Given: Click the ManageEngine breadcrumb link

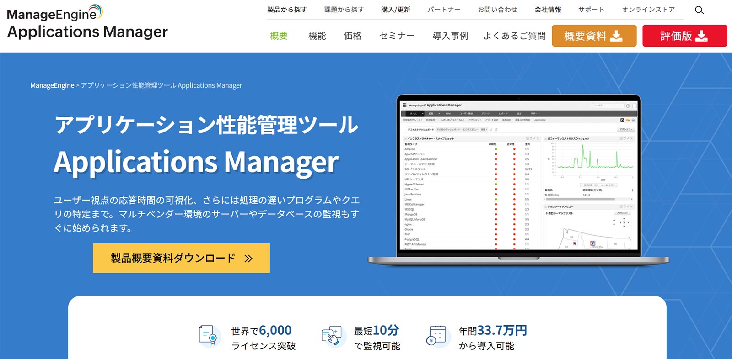Looking at the screenshot, I should pos(52,85).
